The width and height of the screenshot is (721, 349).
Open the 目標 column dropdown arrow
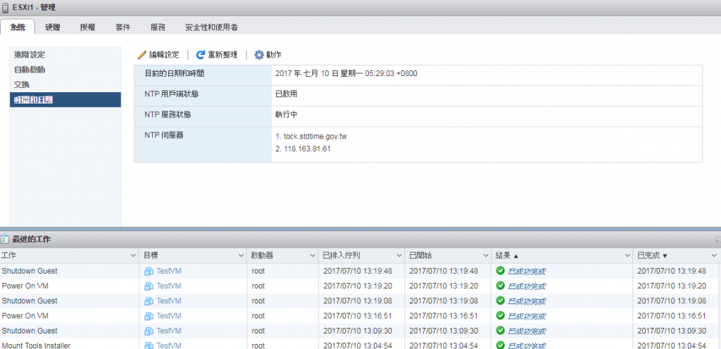[241, 255]
